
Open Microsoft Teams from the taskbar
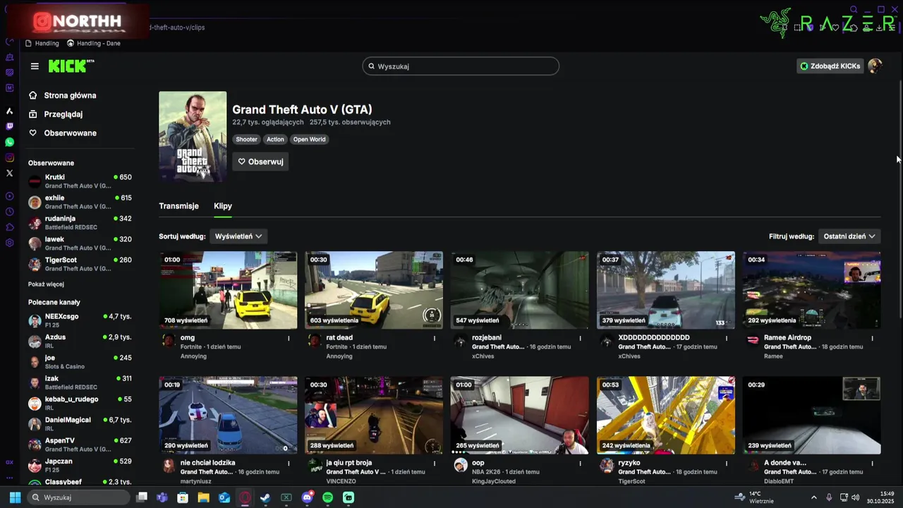coord(162,497)
